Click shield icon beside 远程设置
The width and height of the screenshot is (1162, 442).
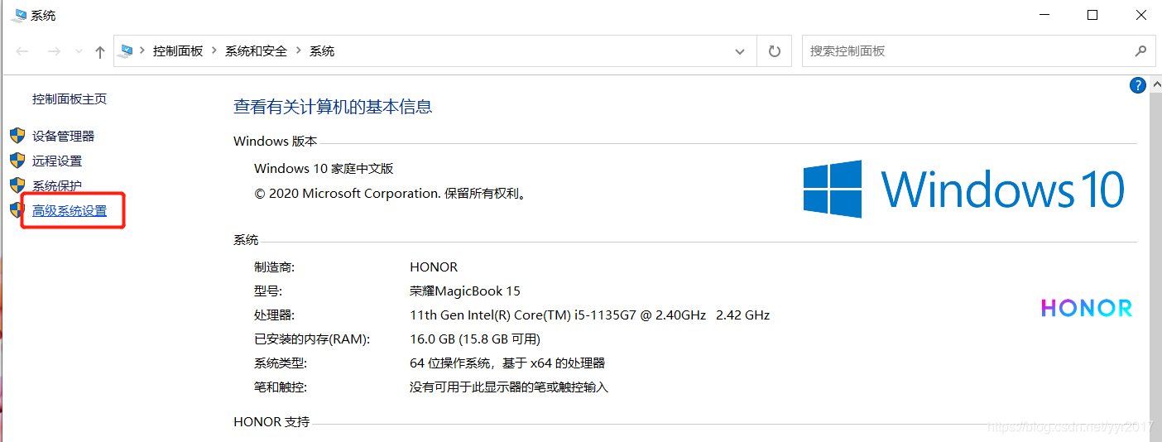17,161
